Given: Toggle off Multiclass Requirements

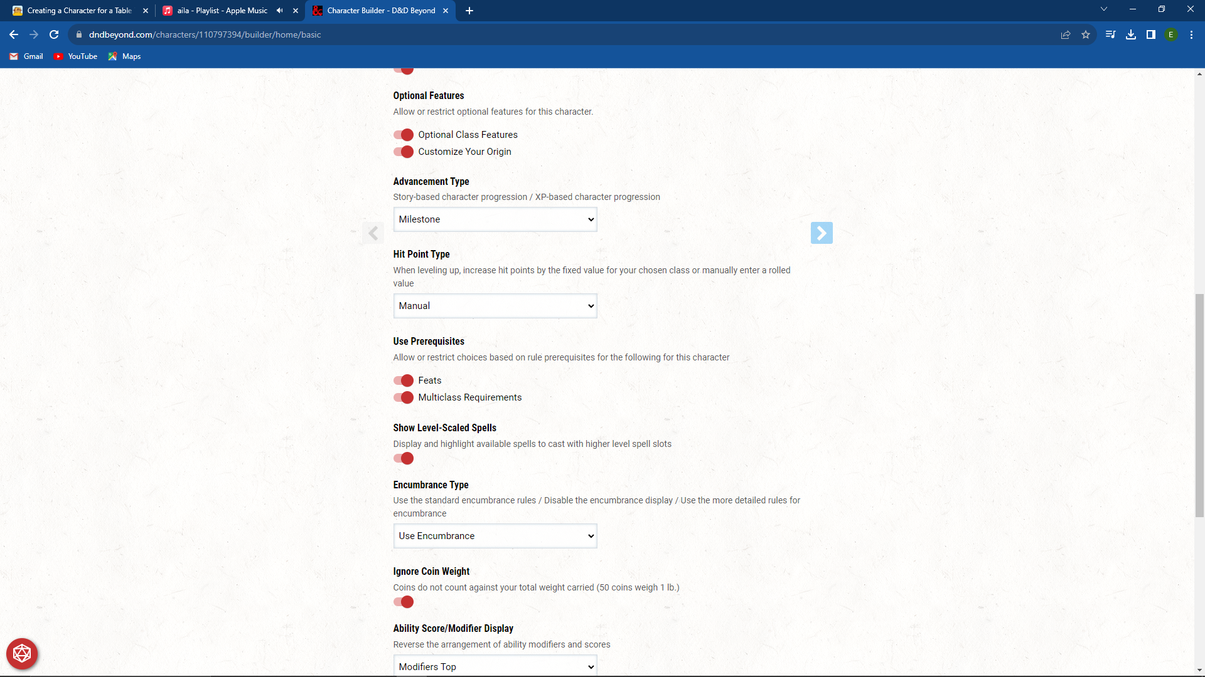Looking at the screenshot, I should 404,397.
